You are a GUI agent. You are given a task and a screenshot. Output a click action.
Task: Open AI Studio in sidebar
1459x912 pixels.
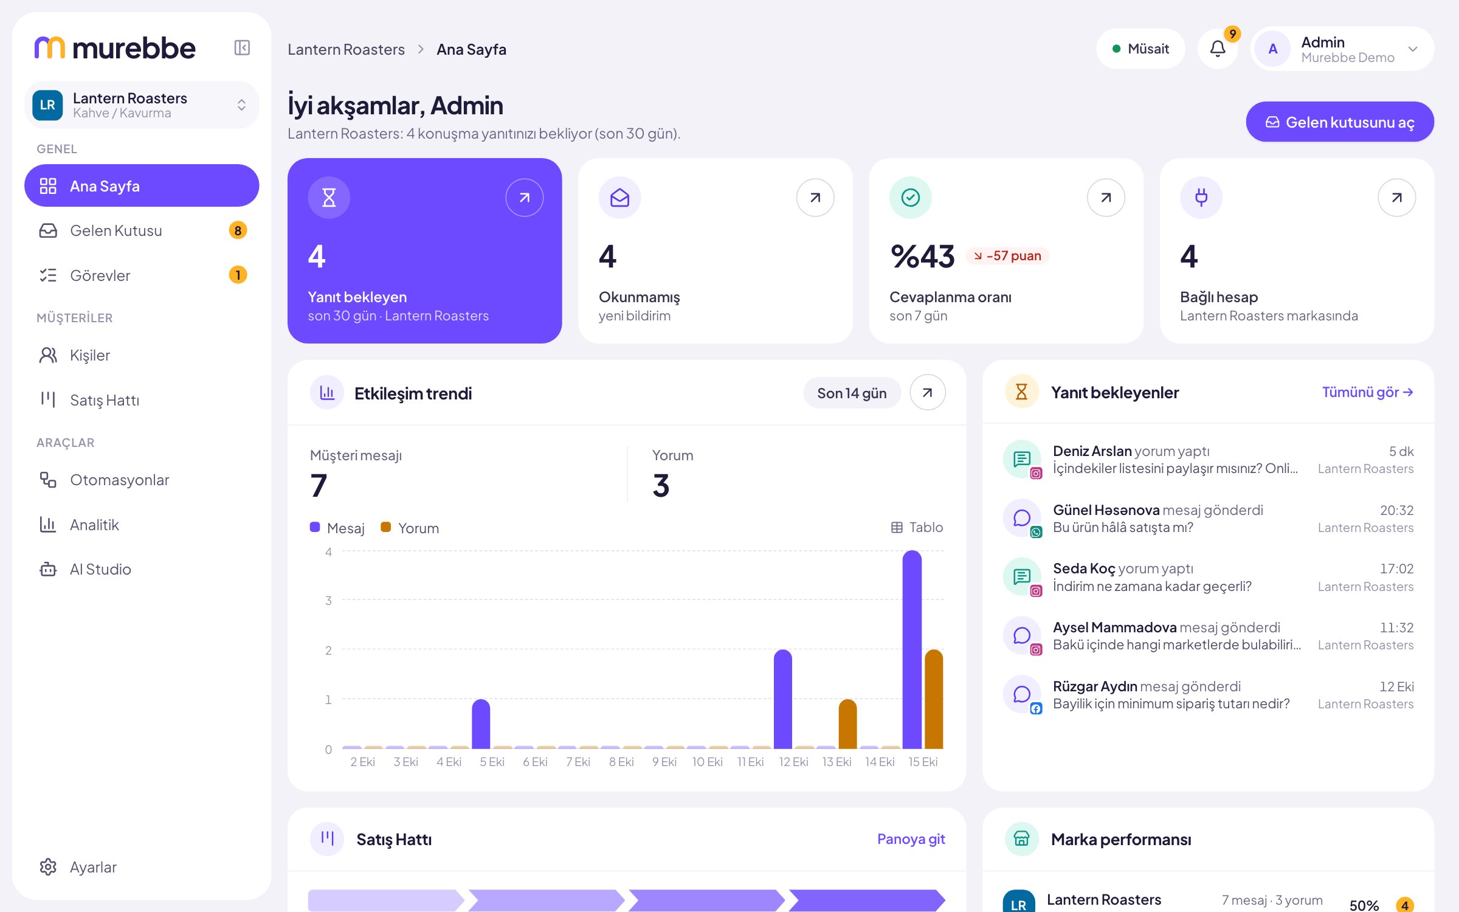[x=142, y=569]
